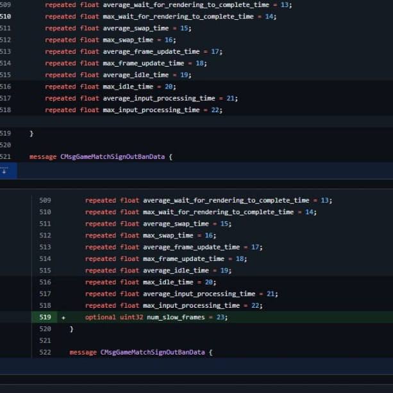The height and width of the screenshot is (393, 393).
Task: Click line number 509 in the lower diff
Action: click(x=45, y=200)
